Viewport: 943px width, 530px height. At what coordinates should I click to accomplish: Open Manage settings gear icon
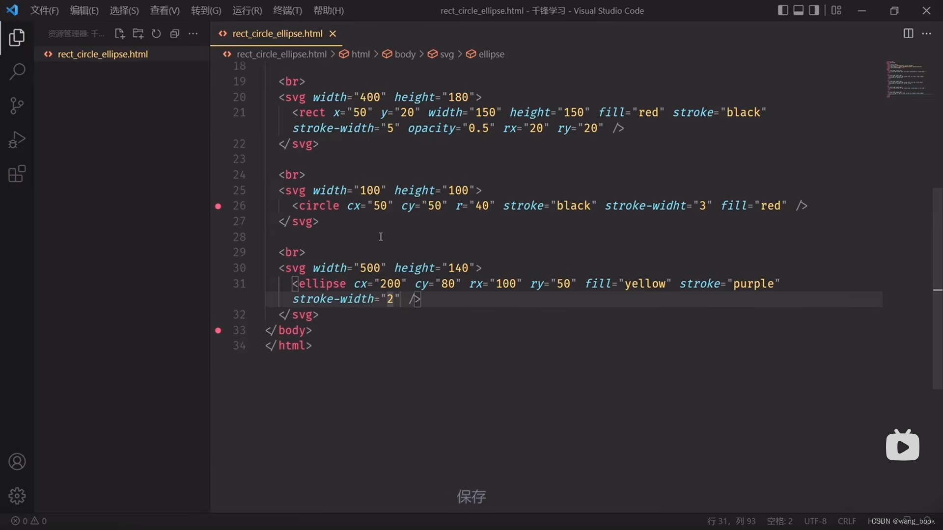(17, 496)
